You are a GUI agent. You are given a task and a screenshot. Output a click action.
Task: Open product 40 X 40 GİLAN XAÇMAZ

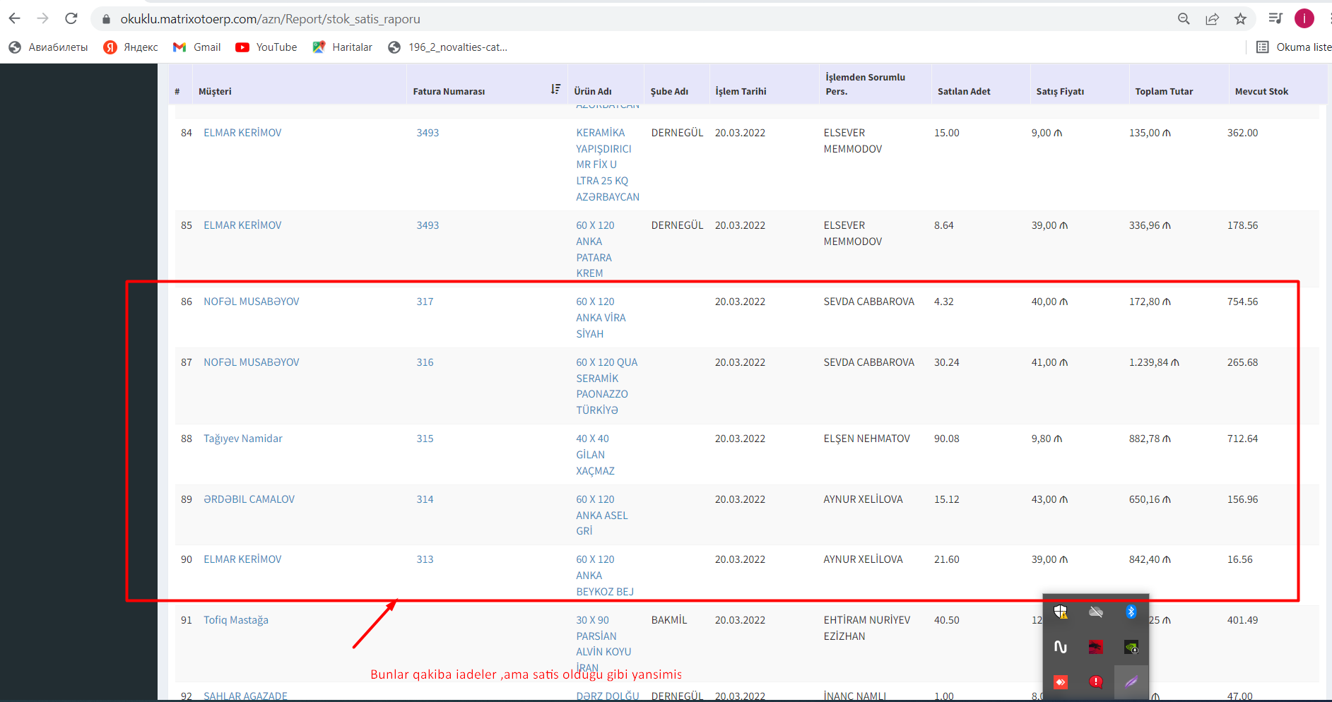pyautogui.click(x=594, y=454)
